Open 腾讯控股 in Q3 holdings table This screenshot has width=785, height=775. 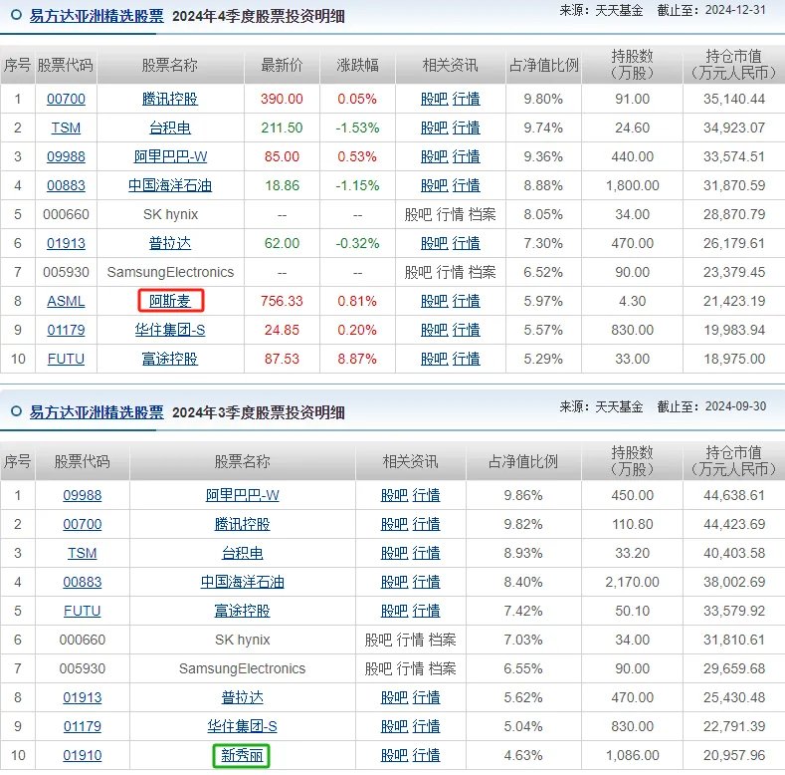click(243, 524)
